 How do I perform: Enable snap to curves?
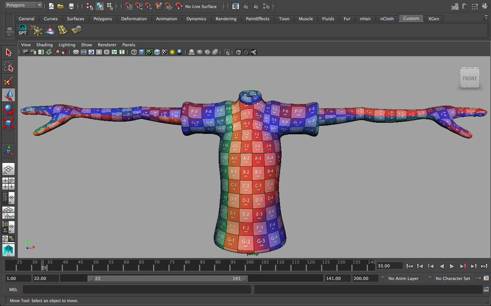click(x=139, y=6)
